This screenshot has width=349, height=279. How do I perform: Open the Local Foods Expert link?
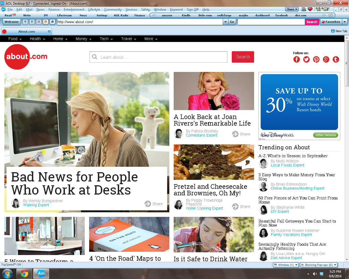pyautogui.click(x=287, y=165)
